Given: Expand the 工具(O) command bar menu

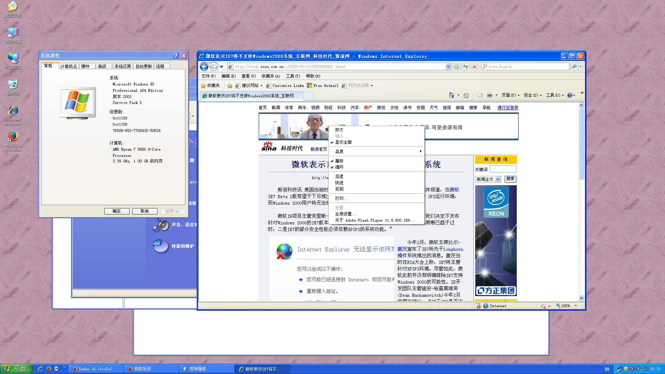Looking at the screenshot, I should [555, 95].
